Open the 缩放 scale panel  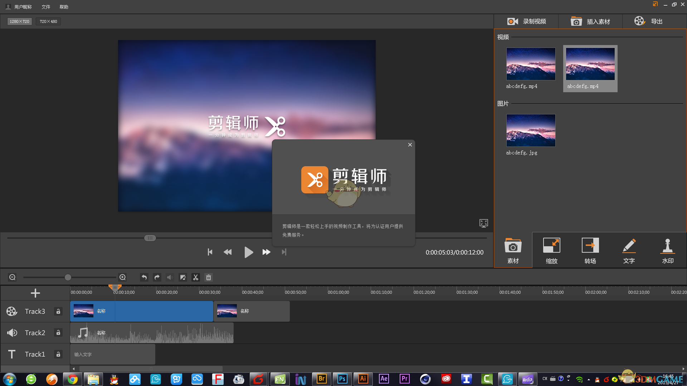[x=551, y=250]
